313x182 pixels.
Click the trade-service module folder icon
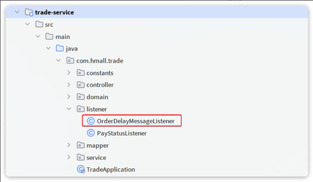(x=28, y=13)
